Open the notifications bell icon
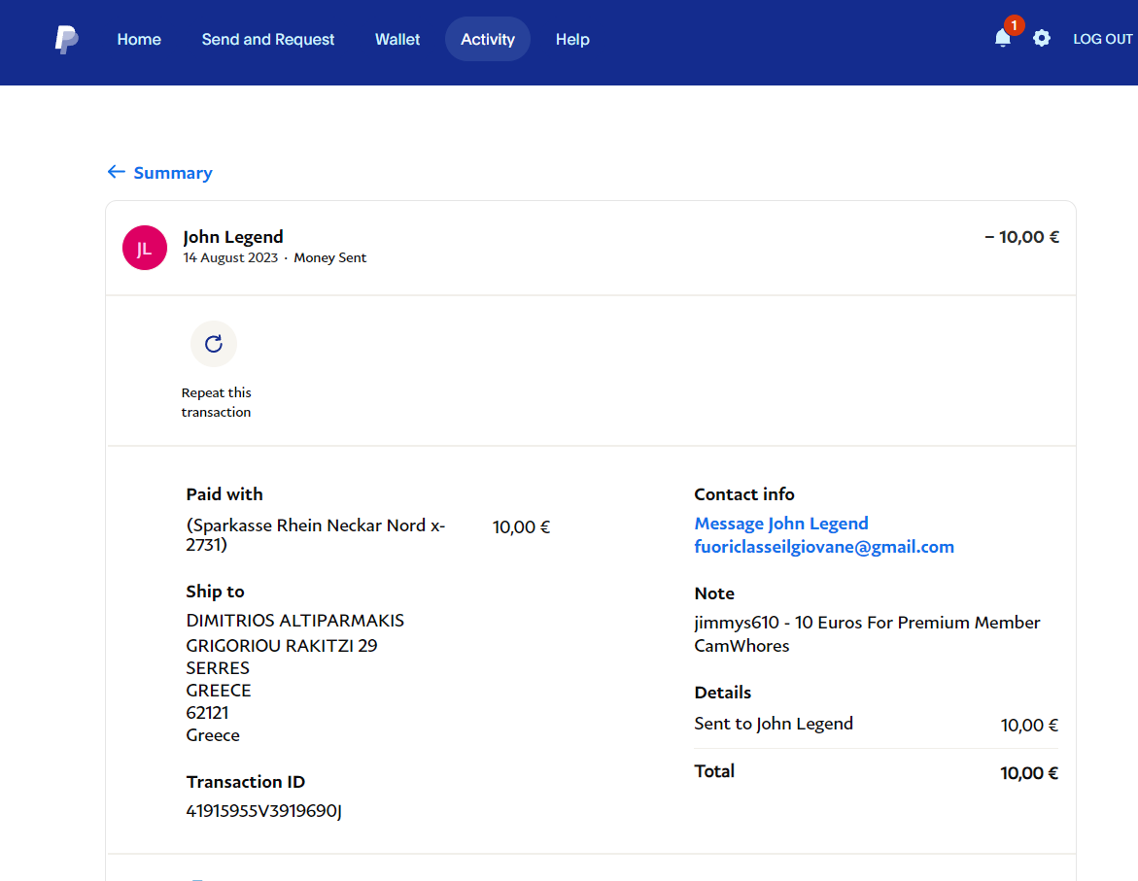 (x=1002, y=39)
